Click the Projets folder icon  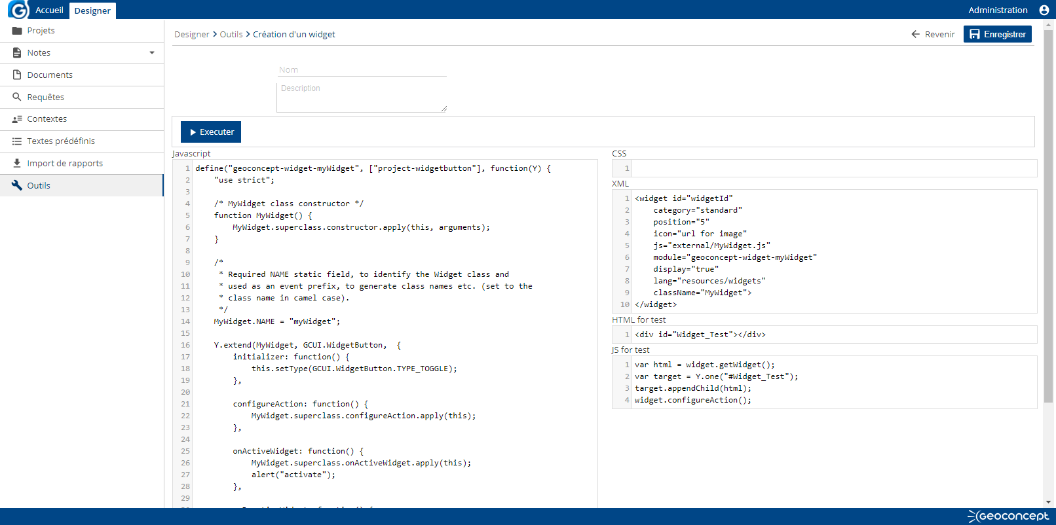(17, 31)
